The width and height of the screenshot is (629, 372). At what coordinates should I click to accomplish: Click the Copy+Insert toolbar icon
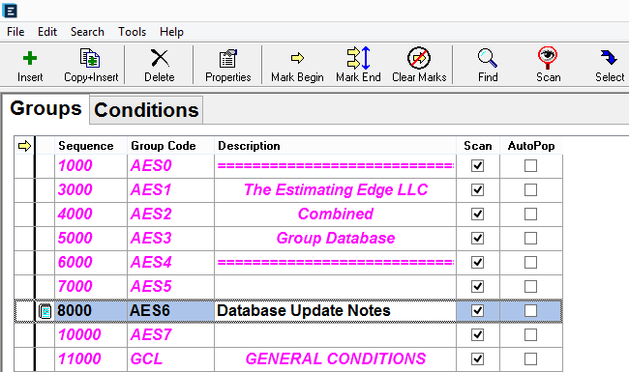click(x=90, y=58)
